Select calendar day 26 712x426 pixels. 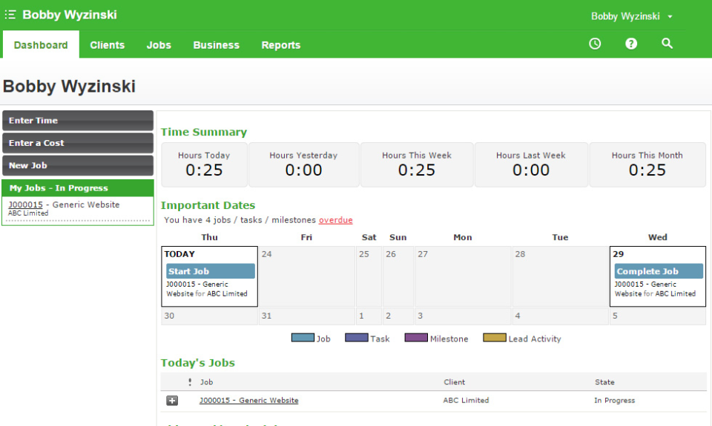click(x=398, y=276)
